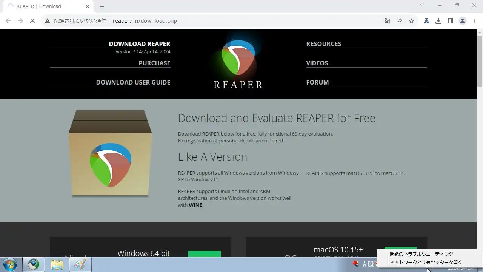Click the REAPER box package image
The height and width of the screenshot is (272, 483).
click(110, 153)
